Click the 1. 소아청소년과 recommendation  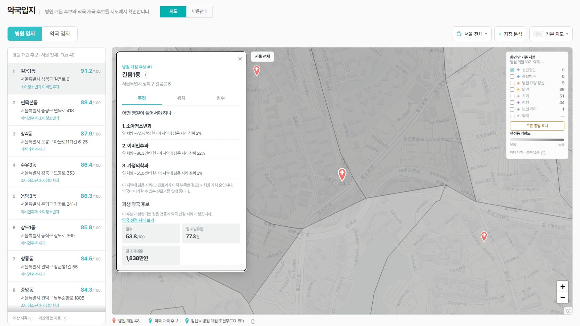click(x=181, y=129)
